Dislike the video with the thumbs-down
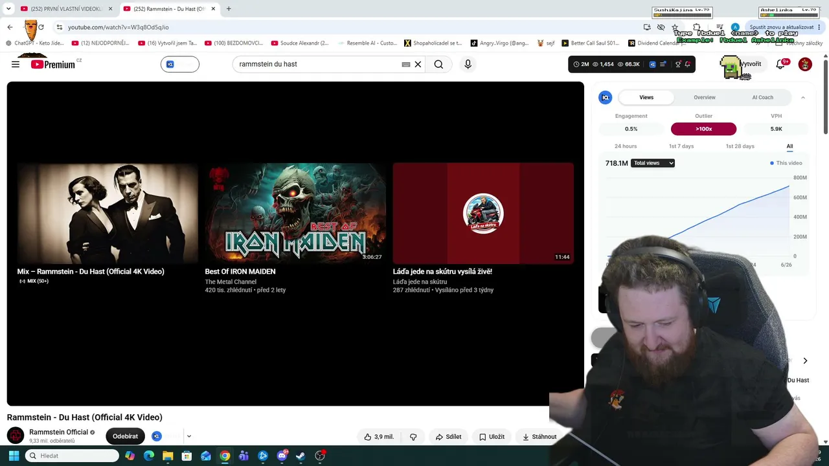The image size is (829, 466). (413, 437)
